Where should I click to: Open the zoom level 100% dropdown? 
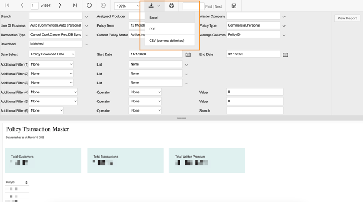(x=127, y=6)
